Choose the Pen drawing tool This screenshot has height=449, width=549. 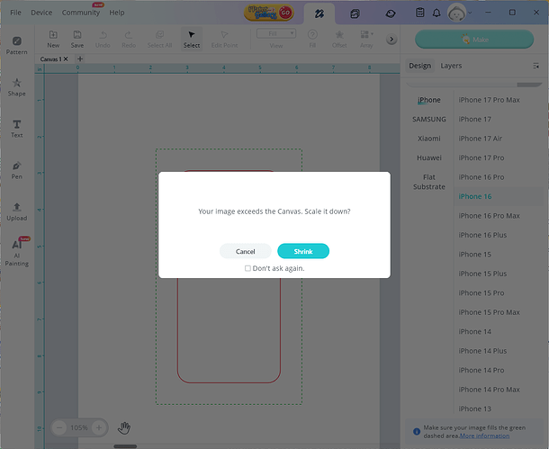pos(17,170)
